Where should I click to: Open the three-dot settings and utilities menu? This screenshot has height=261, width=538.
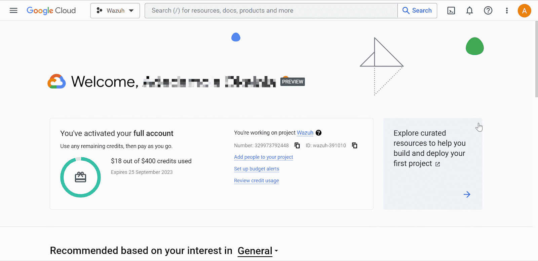pyautogui.click(x=507, y=11)
